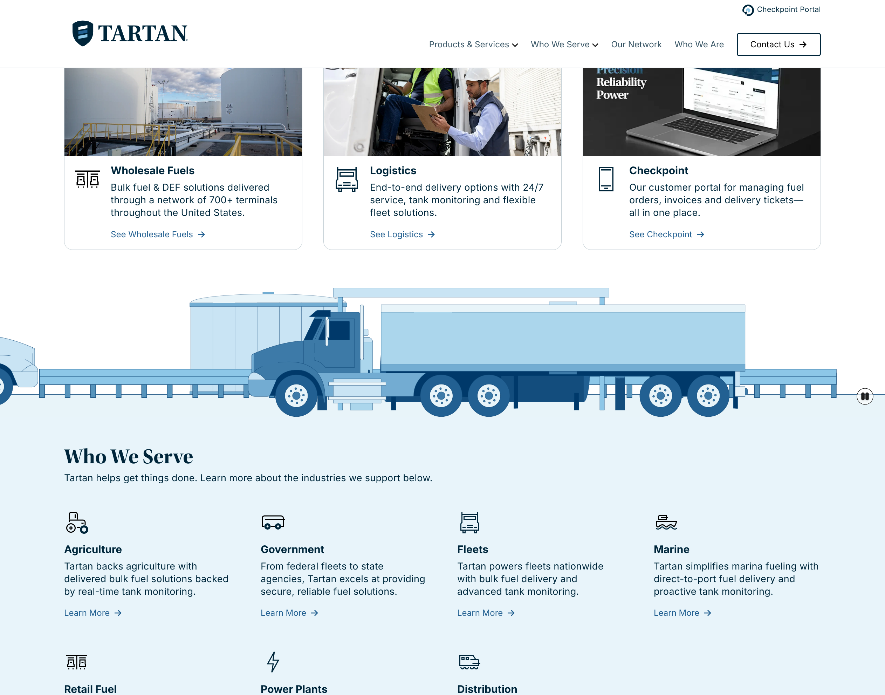Select the Marine heading
Screen dimensions: 885x695
[x=671, y=549]
